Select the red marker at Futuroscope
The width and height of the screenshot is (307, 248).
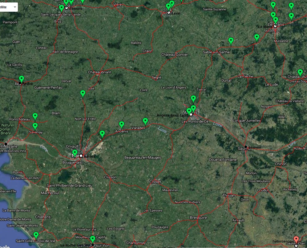pyautogui.click(x=296, y=240)
